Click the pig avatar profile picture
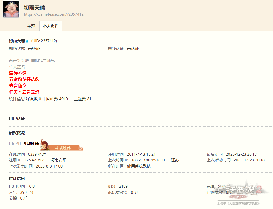This screenshot has height=209, width=273. 11,9
